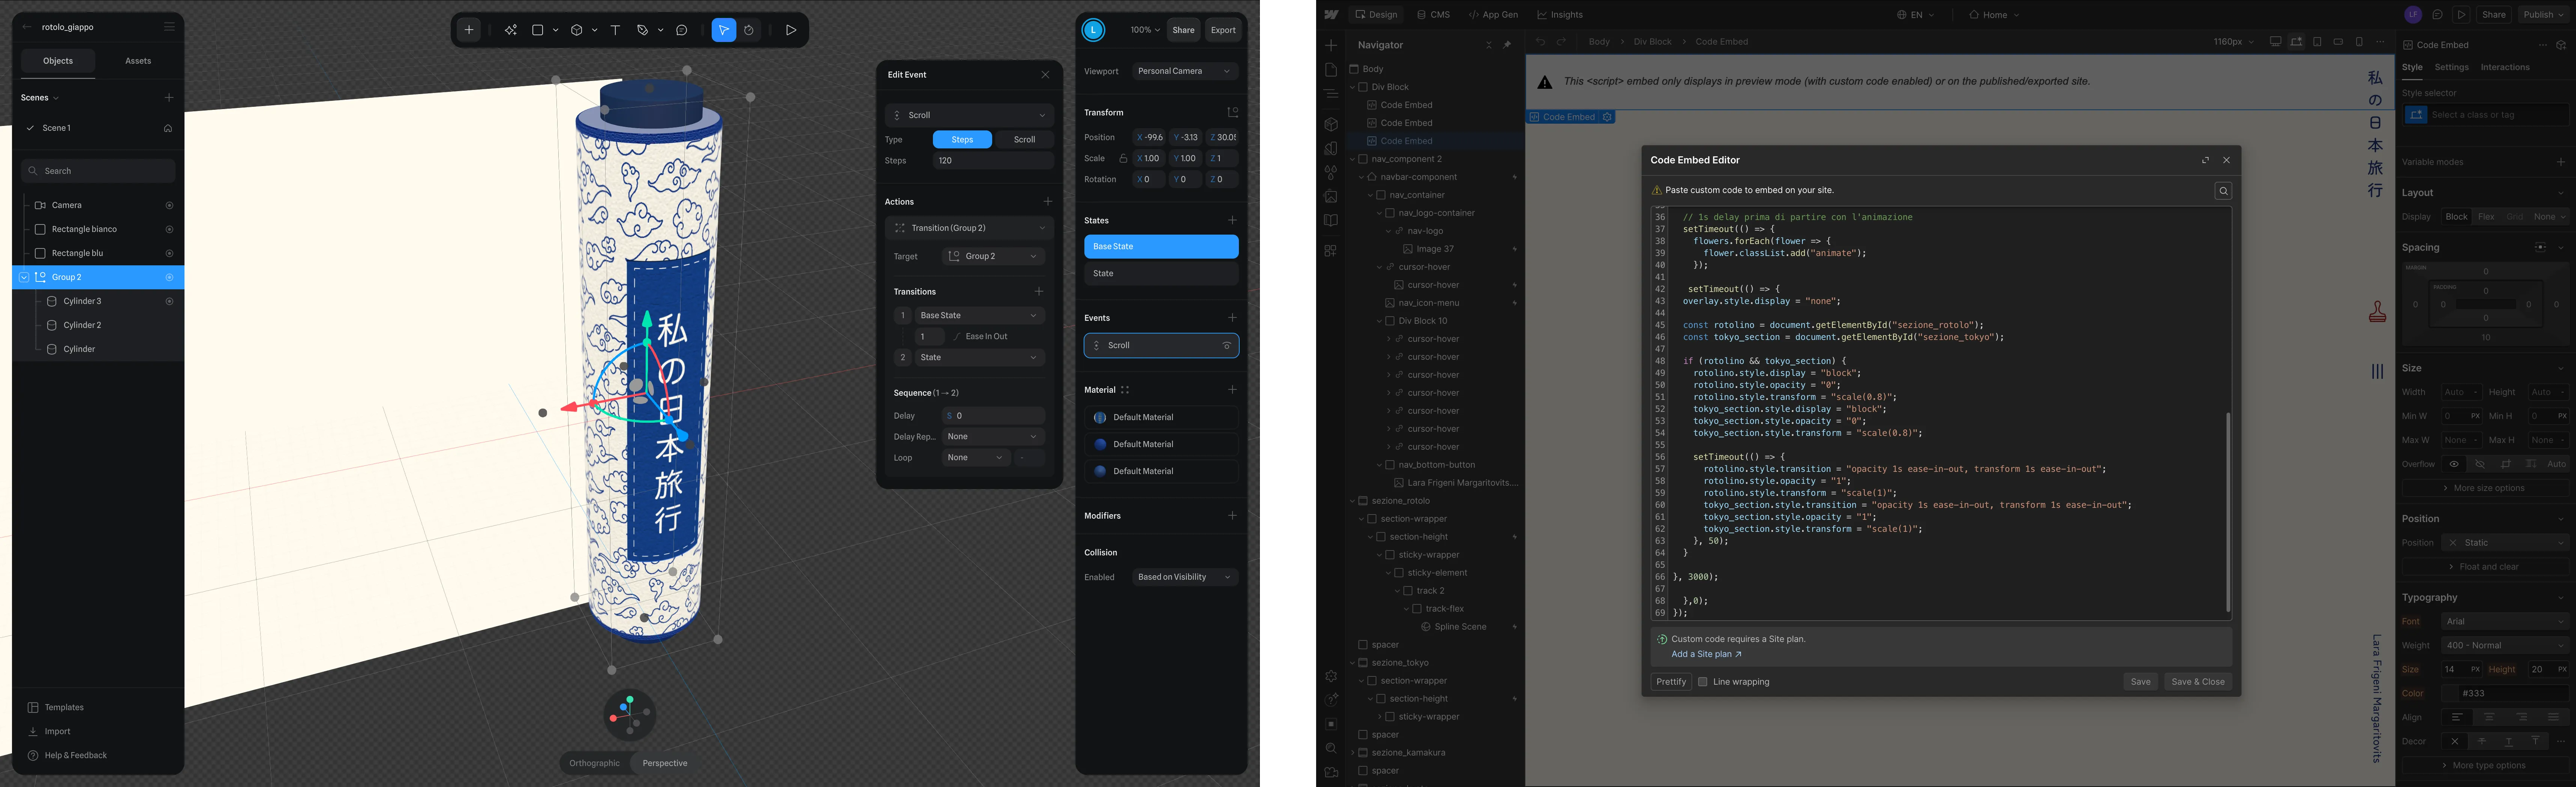Expand sezione_kamakura in the Webflow Navigator

pyautogui.click(x=1352, y=753)
